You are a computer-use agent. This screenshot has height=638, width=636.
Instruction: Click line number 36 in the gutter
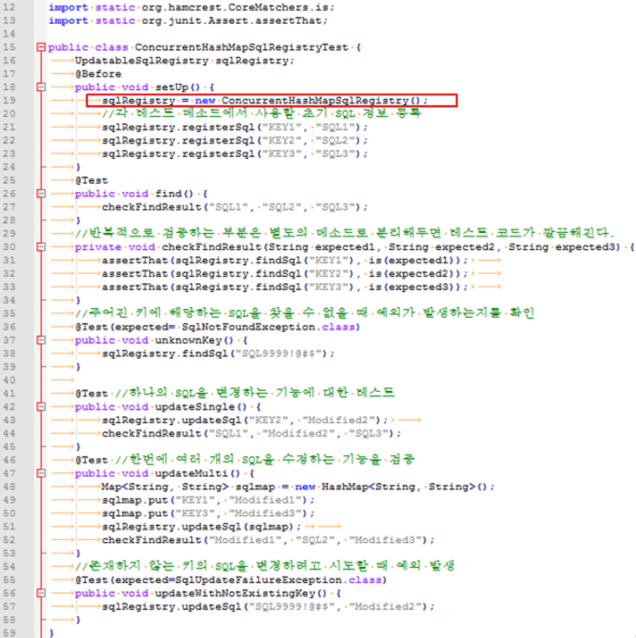click(x=9, y=327)
